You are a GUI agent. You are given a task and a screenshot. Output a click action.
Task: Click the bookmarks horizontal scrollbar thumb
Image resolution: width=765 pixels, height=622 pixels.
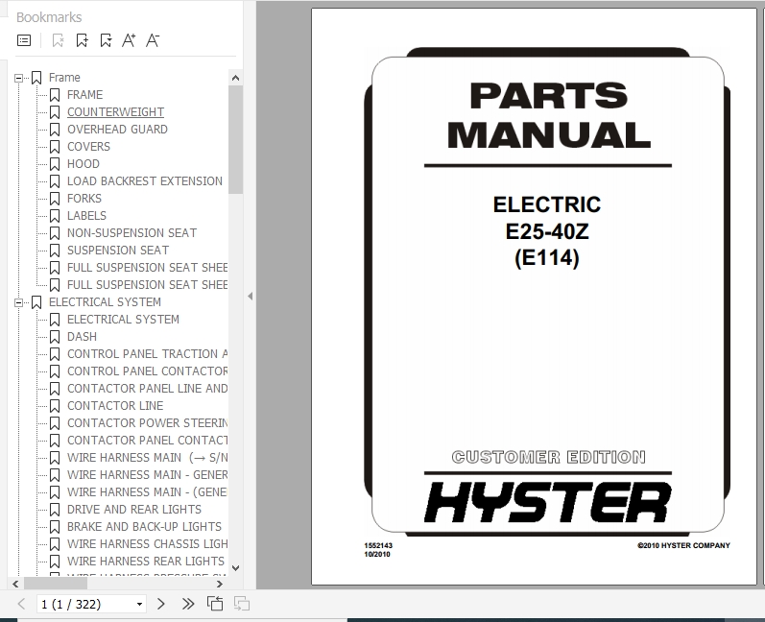(x=56, y=584)
